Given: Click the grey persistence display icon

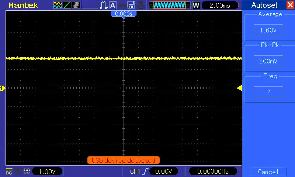Looking at the screenshot, I should pos(76,5).
